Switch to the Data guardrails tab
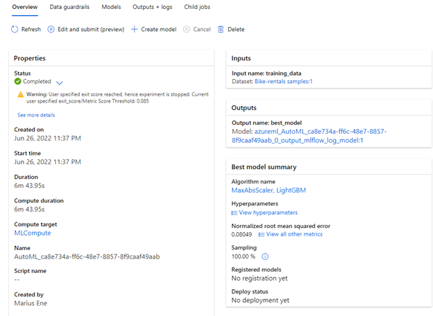 point(69,7)
